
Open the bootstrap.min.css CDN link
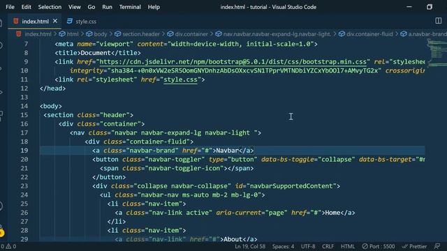[233, 62]
